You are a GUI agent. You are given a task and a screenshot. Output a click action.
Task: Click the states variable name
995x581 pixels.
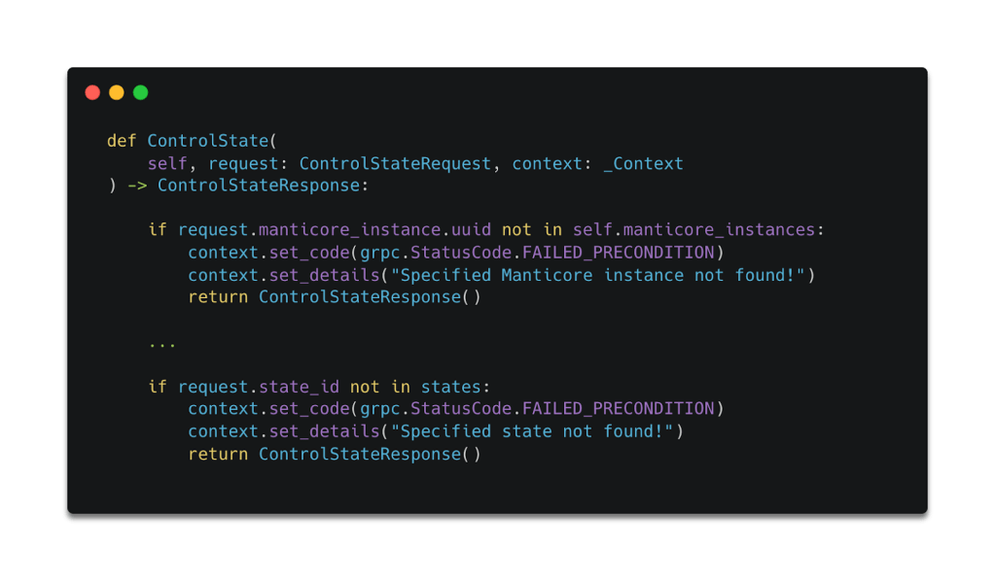450,387
